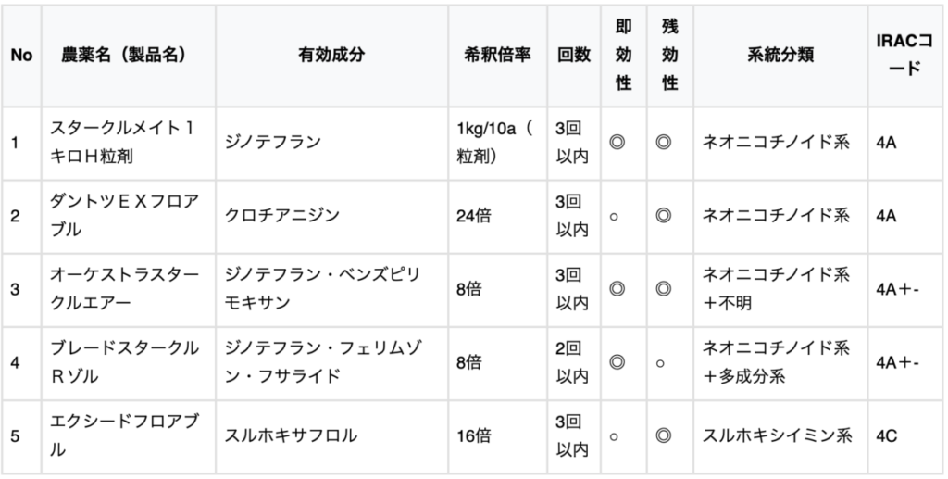948x479 pixels.
Task: Click the IRACコード column header
Action: coord(904,55)
